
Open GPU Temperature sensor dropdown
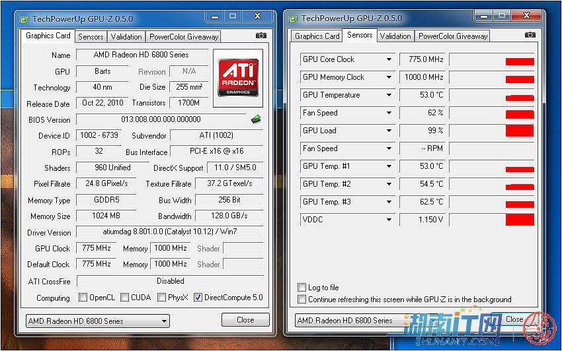[389, 95]
